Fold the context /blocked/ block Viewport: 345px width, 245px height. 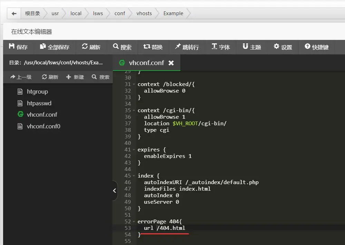tap(134, 84)
